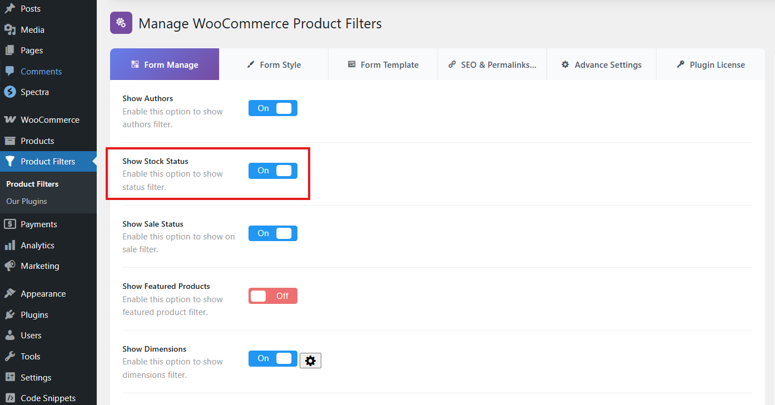The image size is (775, 405).
Task: Click the Pages icon in sidebar
Action: pos(9,51)
